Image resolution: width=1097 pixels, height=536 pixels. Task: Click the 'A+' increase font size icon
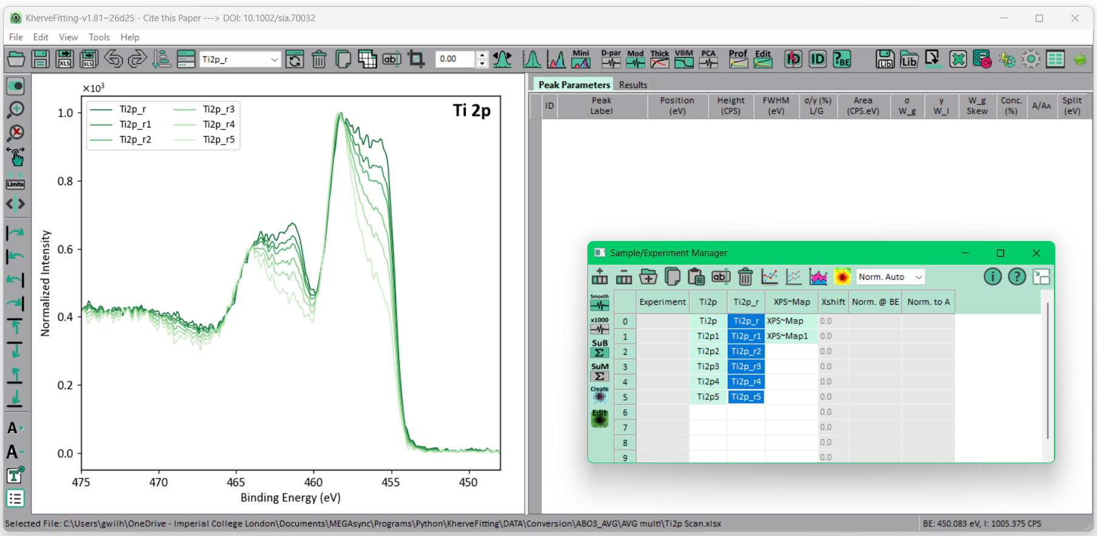16,428
